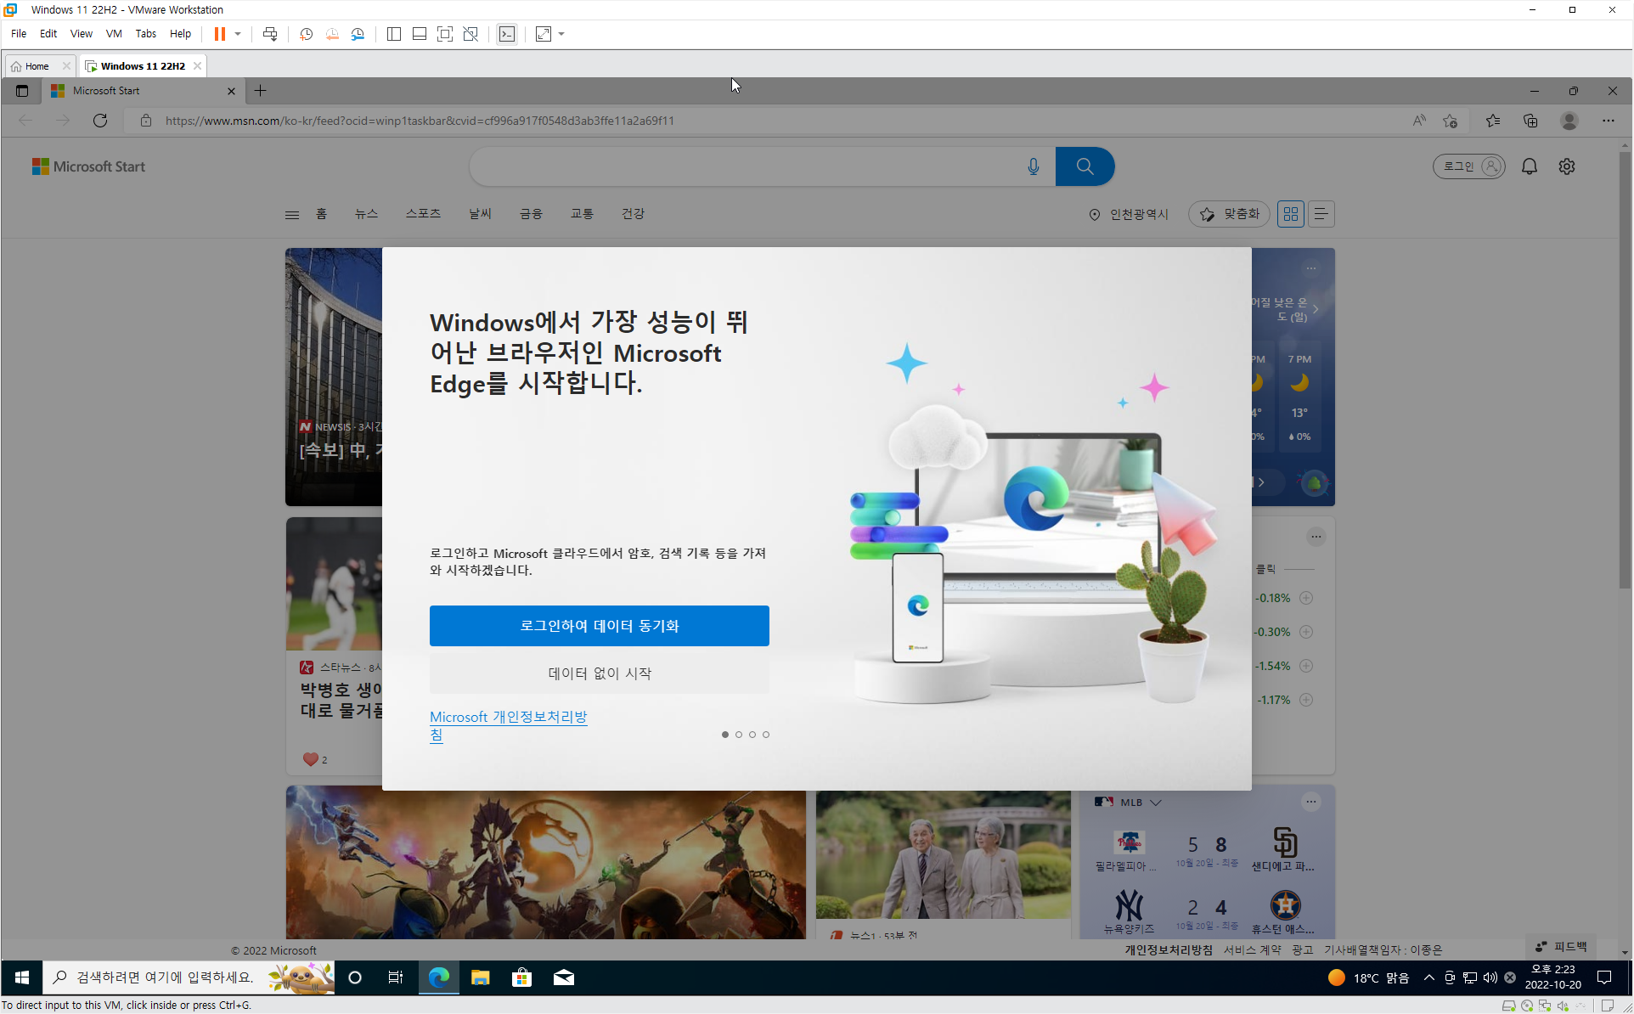The image size is (1634, 1014).
Task: Click the microphone voice search icon
Action: 1033,166
